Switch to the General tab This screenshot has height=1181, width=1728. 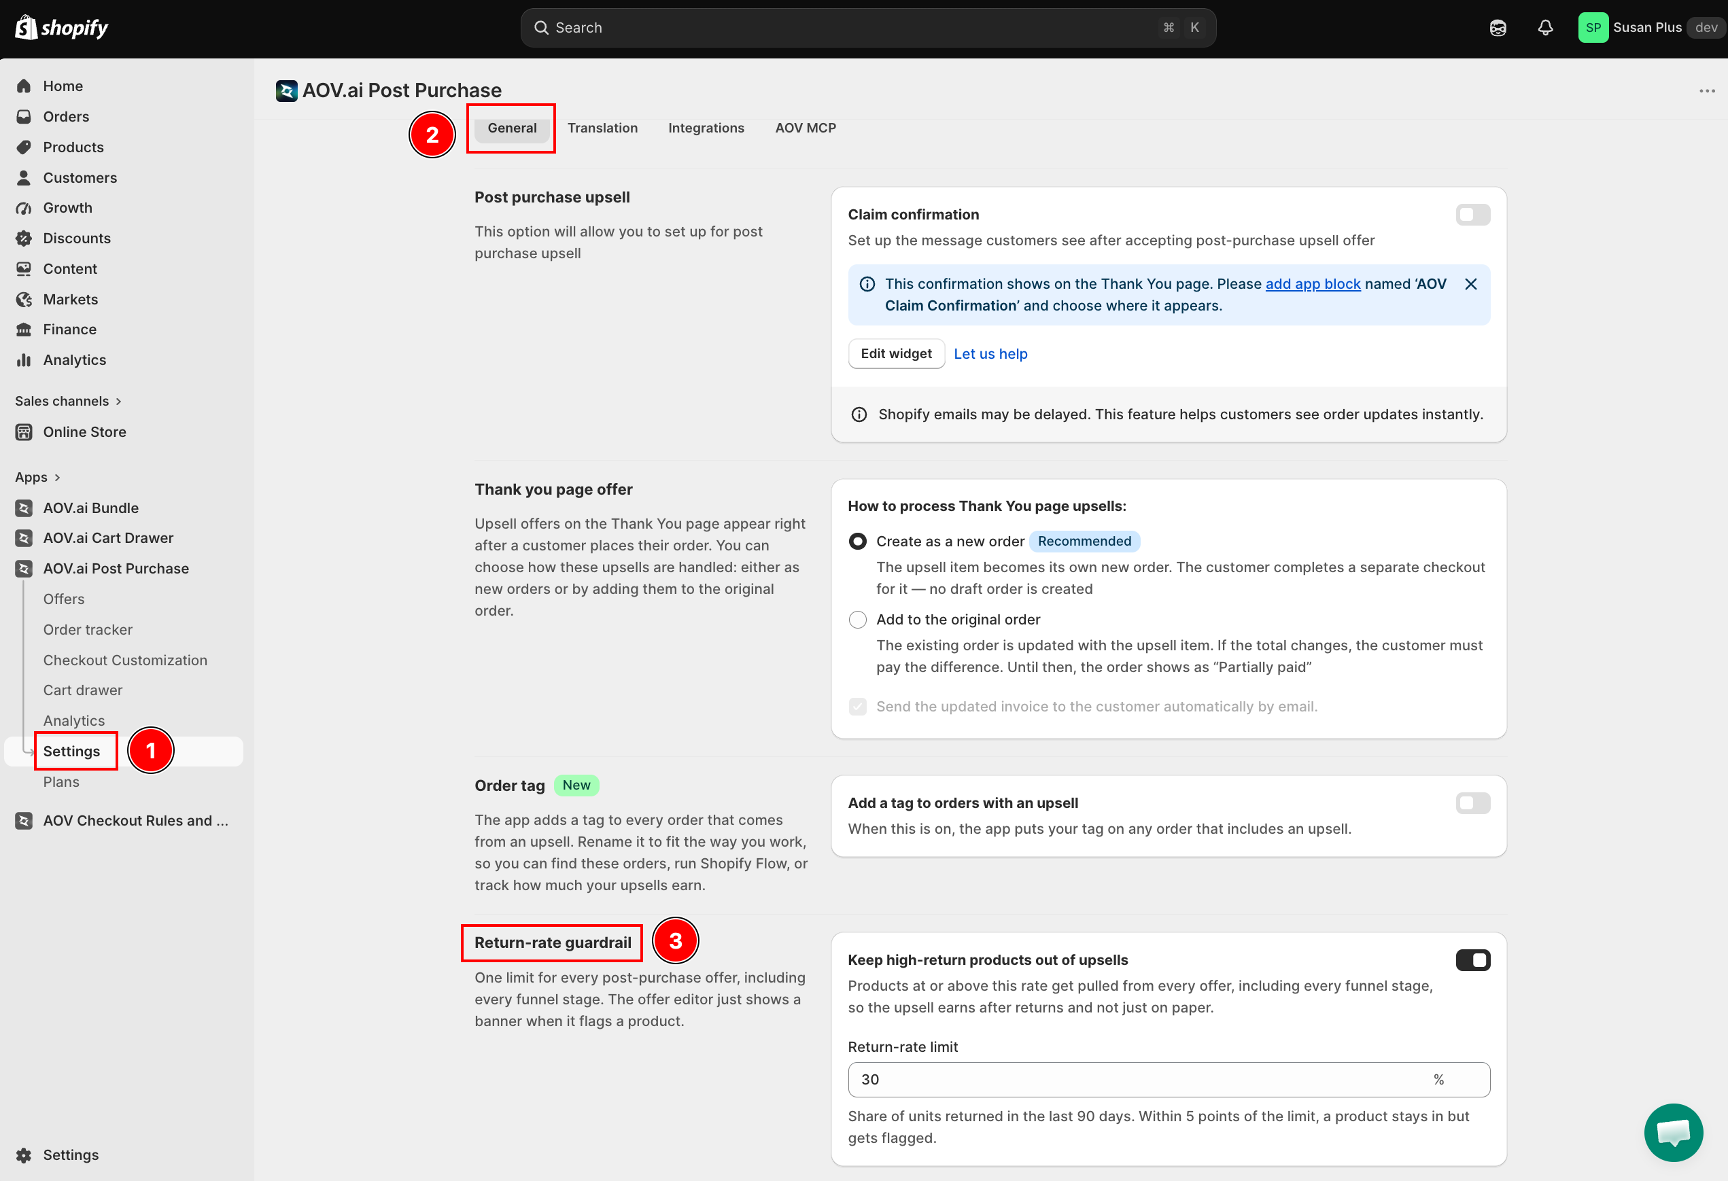[512, 128]
